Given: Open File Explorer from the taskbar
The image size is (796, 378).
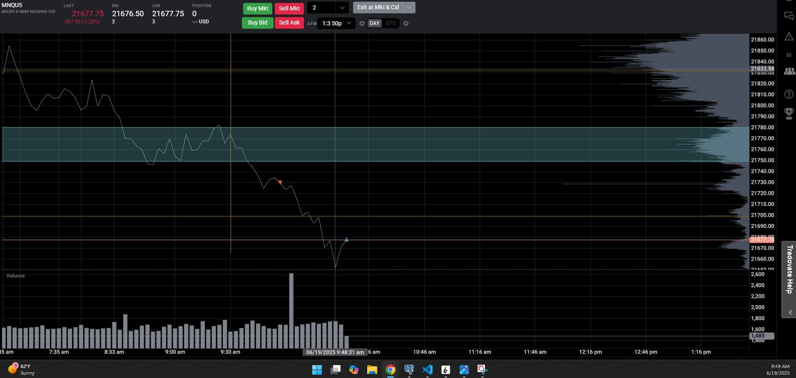Looking at the screenshot, I should click(372, 369).
